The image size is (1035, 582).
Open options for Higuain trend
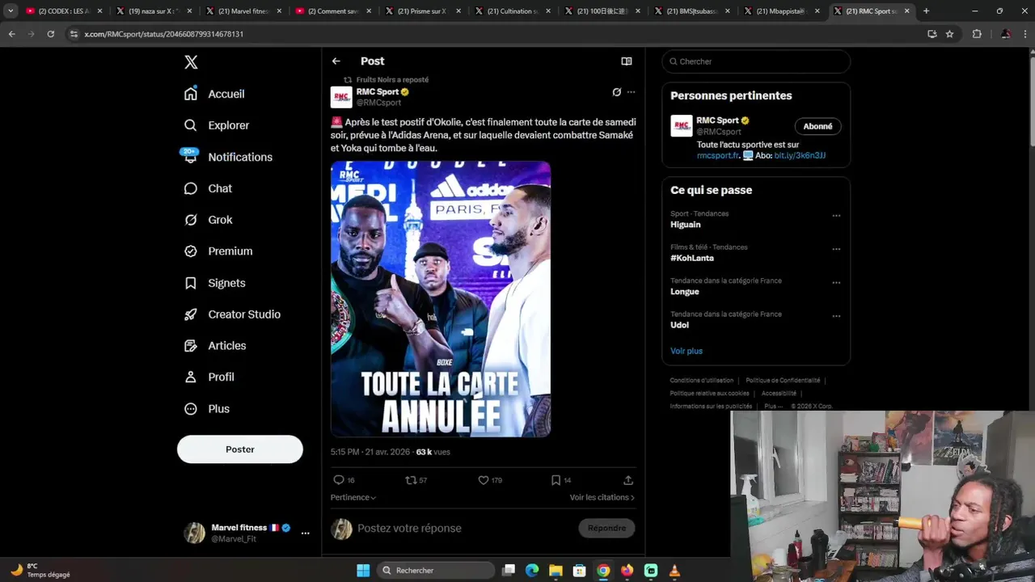(x=836, y=216)
